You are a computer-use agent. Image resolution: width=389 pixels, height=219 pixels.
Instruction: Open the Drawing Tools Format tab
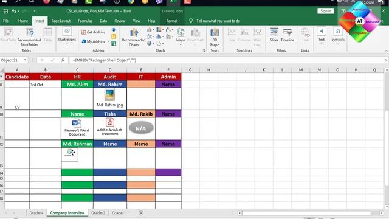[172, 21]
